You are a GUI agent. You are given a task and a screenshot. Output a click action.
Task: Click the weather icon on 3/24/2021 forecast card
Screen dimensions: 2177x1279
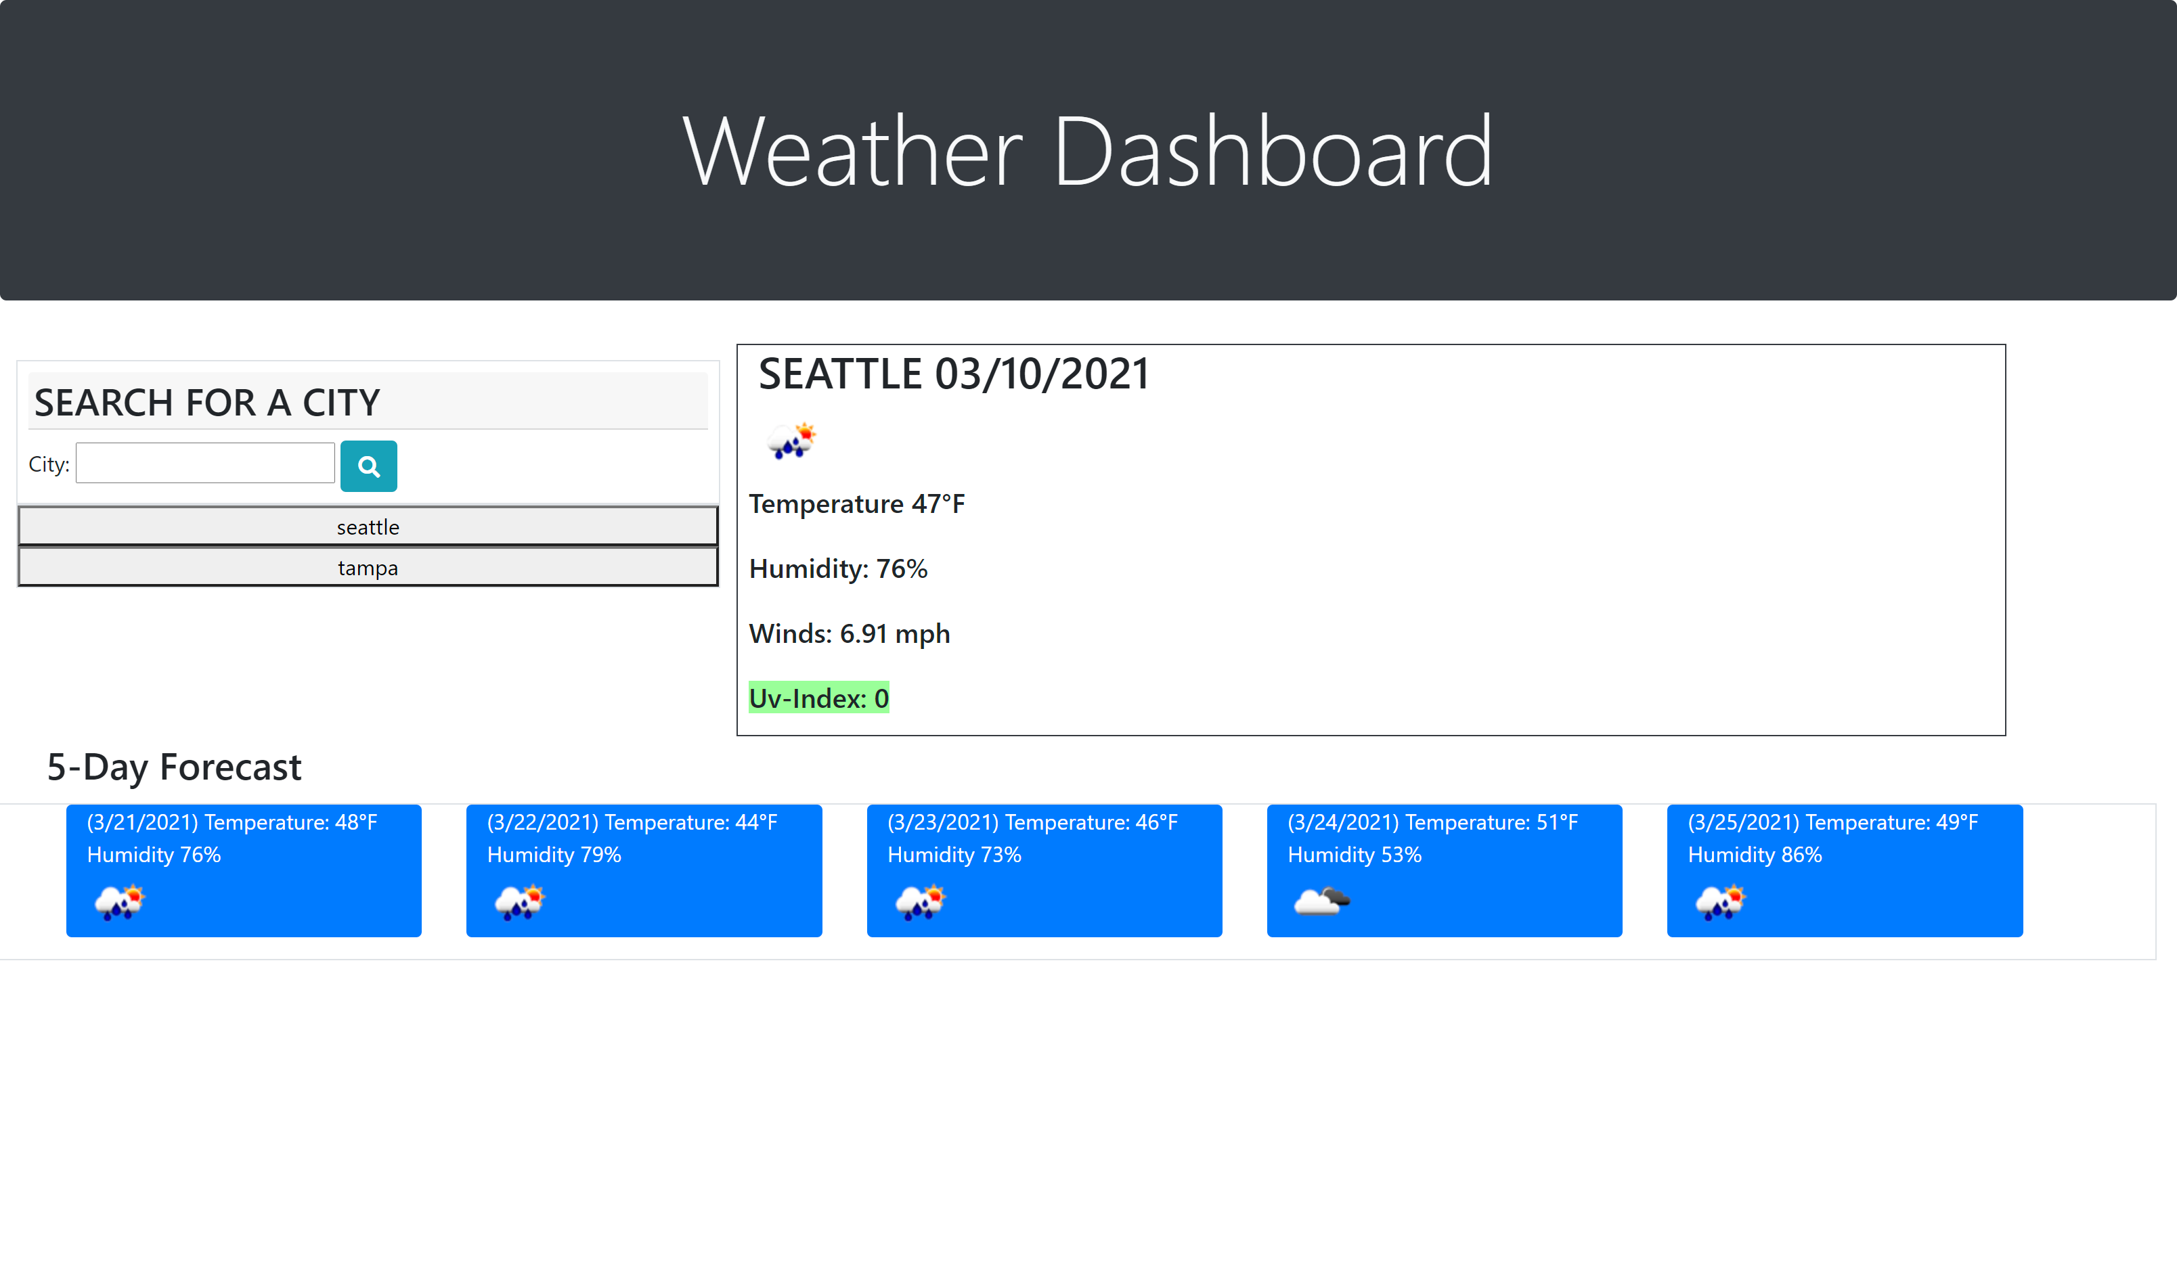point(1319,901)
